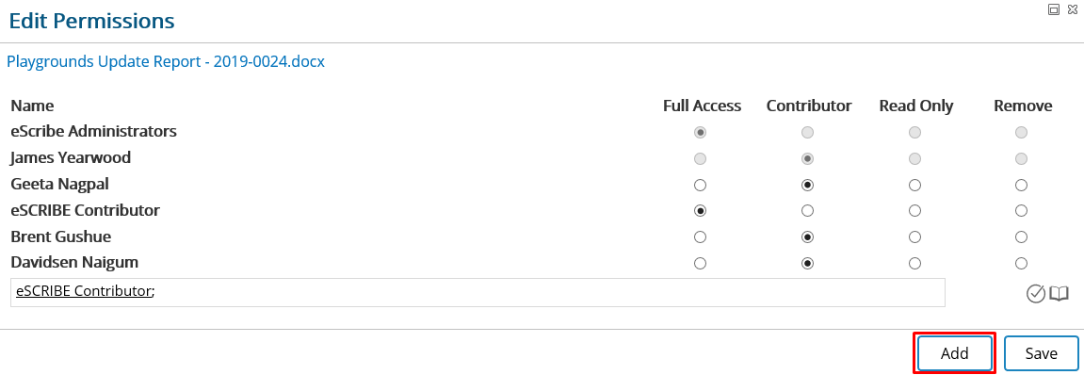Set Geeta Nagpal to Full Access
Image resolution: width=1084 pixels, height=375 pixels.
[x=701, y=186]
